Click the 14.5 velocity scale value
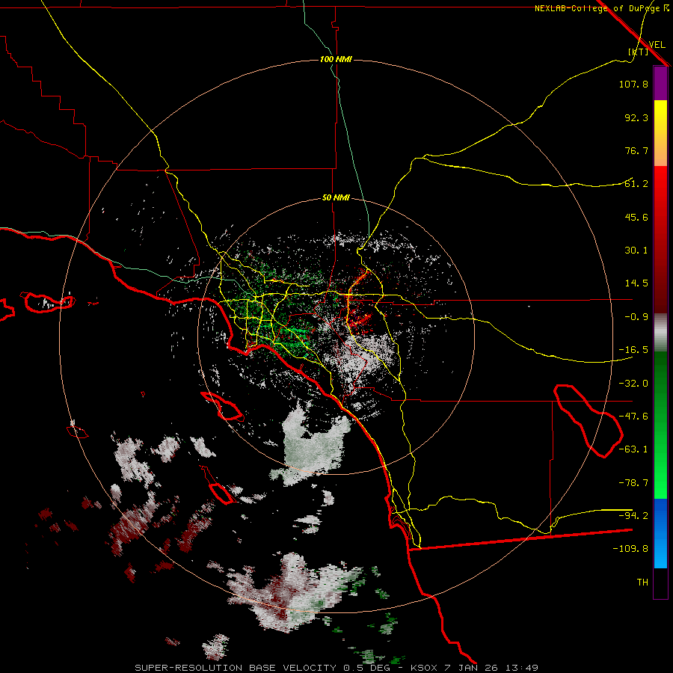This screenshot has height=673, width=673. [x=636, y=283]
